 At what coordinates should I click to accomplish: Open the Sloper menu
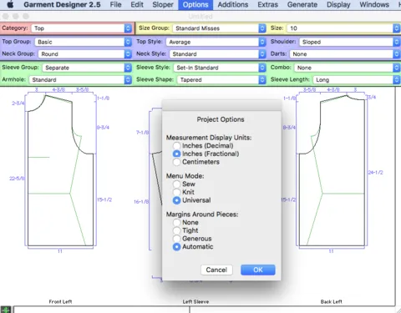pos(163,4)
